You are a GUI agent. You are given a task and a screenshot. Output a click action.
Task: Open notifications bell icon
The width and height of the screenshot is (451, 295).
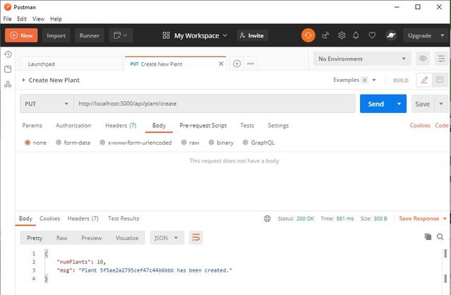pyautogui.click(x=356, y=35)
